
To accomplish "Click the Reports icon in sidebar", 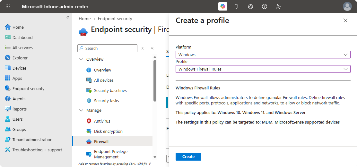I will point(8,109).
